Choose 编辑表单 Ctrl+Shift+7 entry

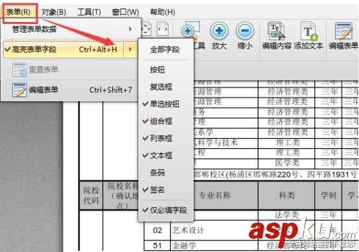[71, 90]
